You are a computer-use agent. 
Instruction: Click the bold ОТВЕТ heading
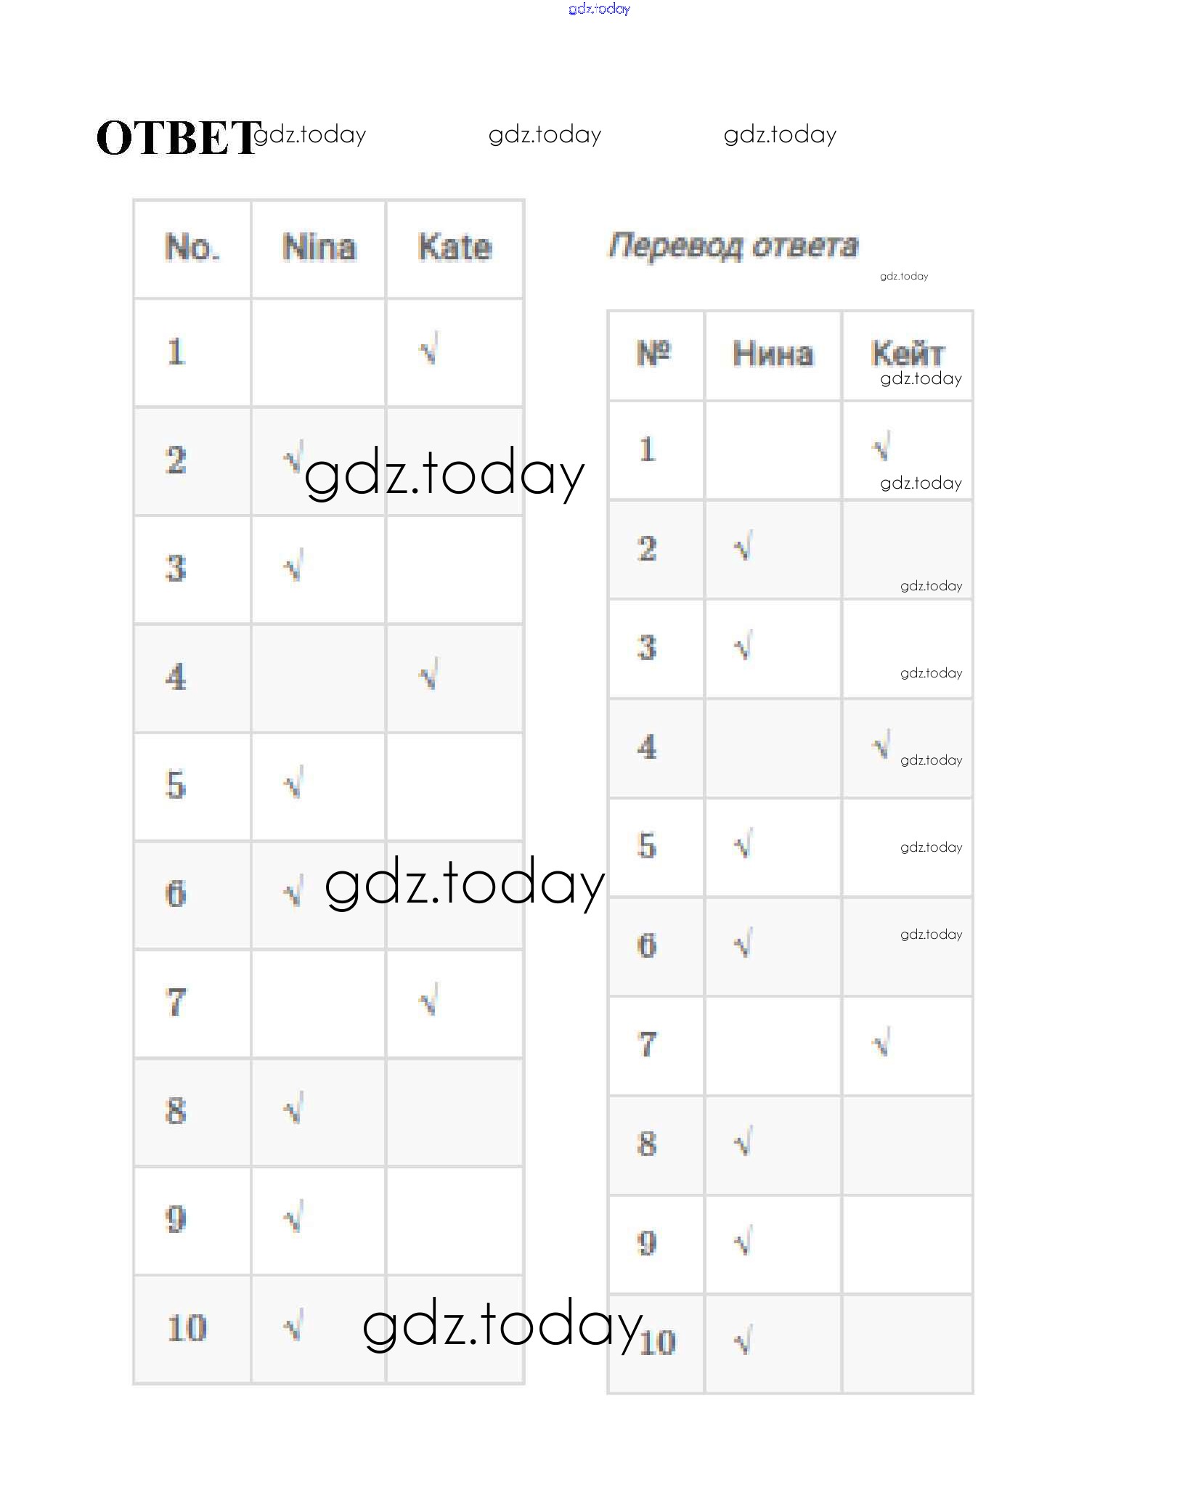(x=176, y=138)
